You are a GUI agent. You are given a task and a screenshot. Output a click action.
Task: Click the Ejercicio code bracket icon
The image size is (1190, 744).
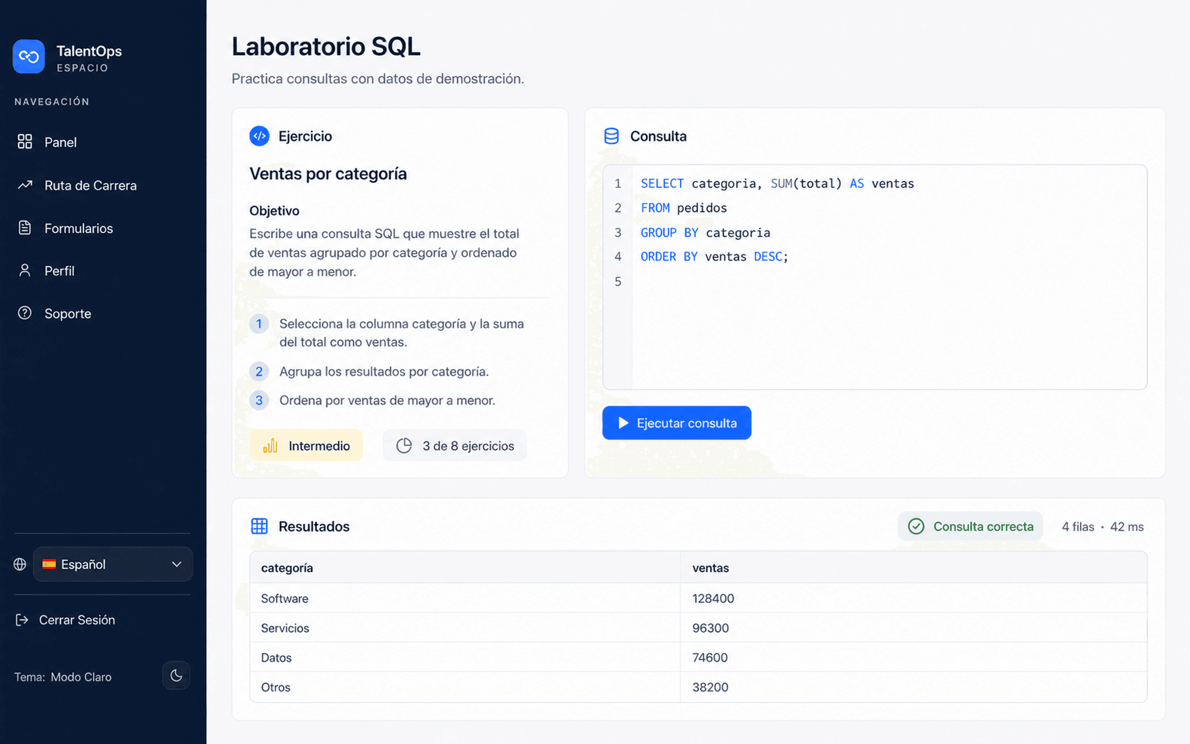point(259,136)
